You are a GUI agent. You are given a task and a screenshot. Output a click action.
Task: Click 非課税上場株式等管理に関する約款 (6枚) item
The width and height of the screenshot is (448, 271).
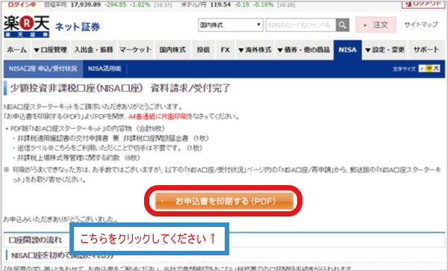pos(79,158)
